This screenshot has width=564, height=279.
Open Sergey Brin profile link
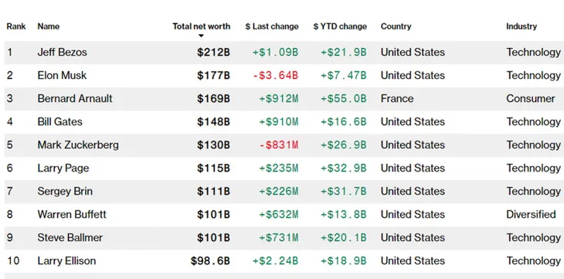[65, 191]
